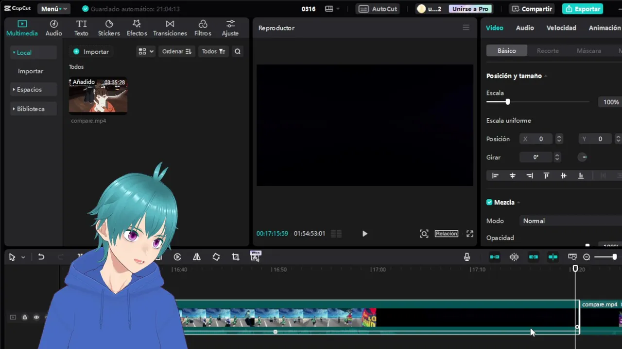Image resolution: width=622 pixels, height=349 pixels.
Task: Click the mirror flip icon
Action: [197, 257]
